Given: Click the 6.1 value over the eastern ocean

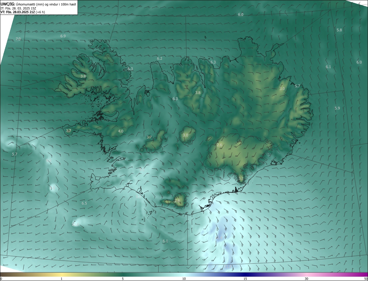Looking at the screenshot, I should click(x=328, y=67).
